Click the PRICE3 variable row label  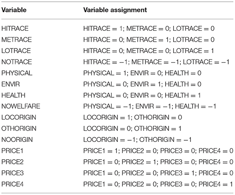point(13,173)
